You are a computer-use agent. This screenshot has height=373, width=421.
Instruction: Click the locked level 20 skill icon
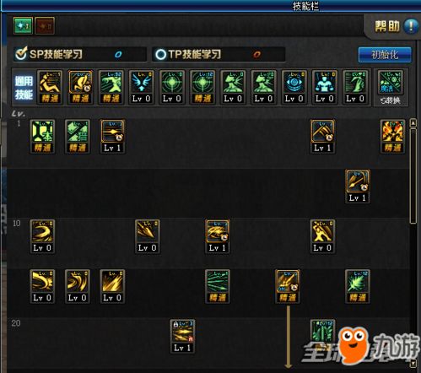tap(182, 336)
